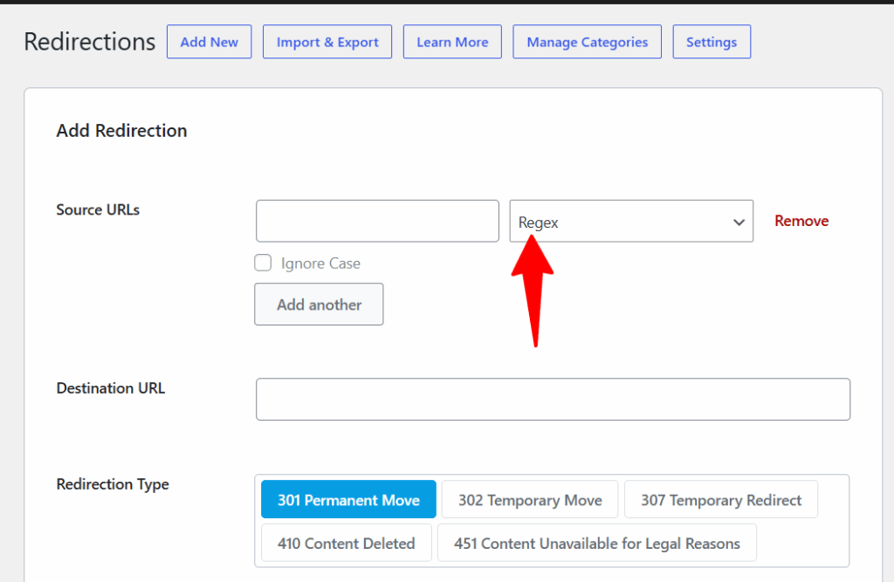This screenshot has height=582, width=894.
Task: Open redirections Settings
Action: point(712,42)
